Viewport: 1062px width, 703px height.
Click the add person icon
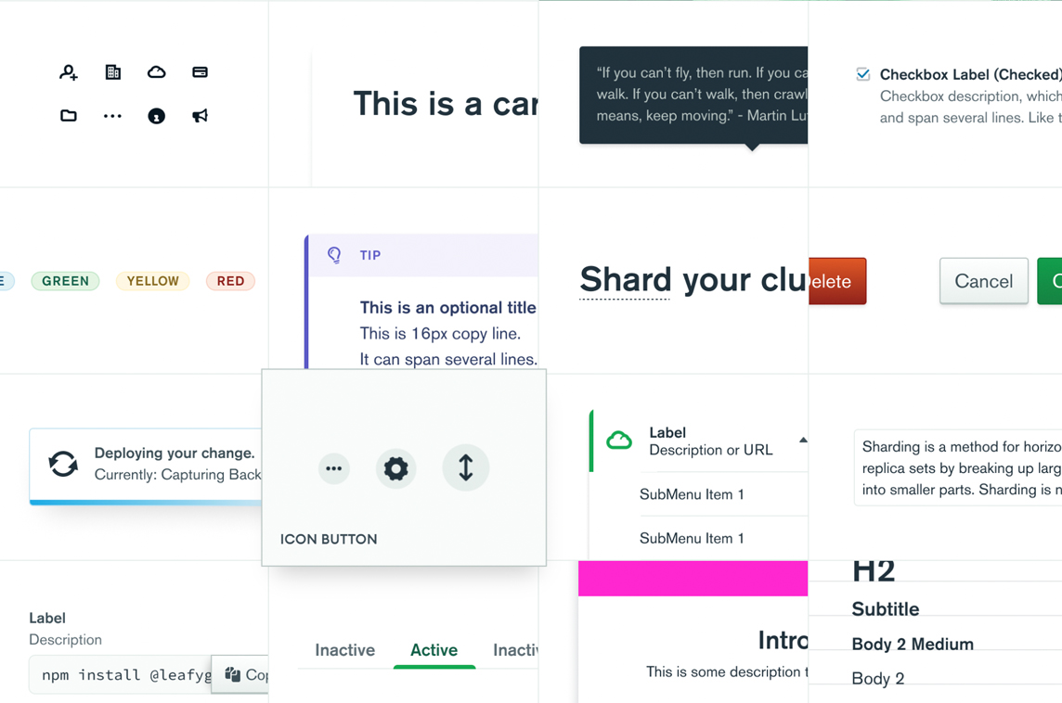coord(69,72)
